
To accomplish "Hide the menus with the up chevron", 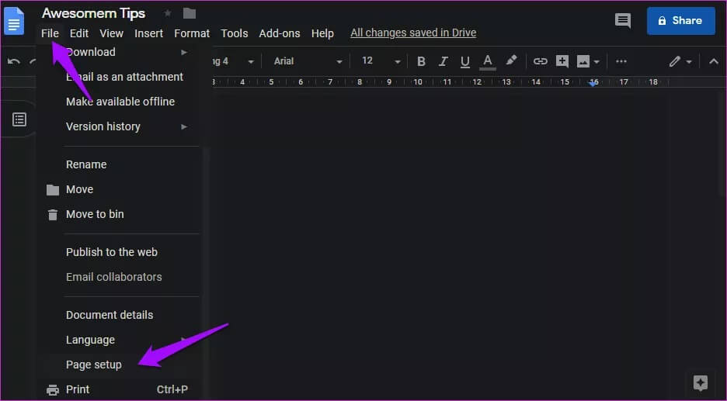I will (714, 61).
